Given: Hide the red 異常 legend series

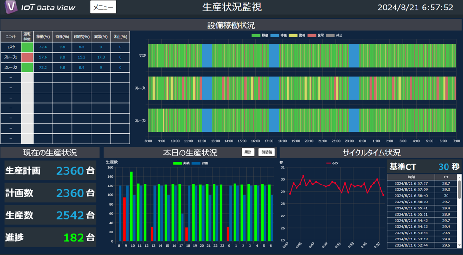Looking at the screenshot, I should (315, 35).
